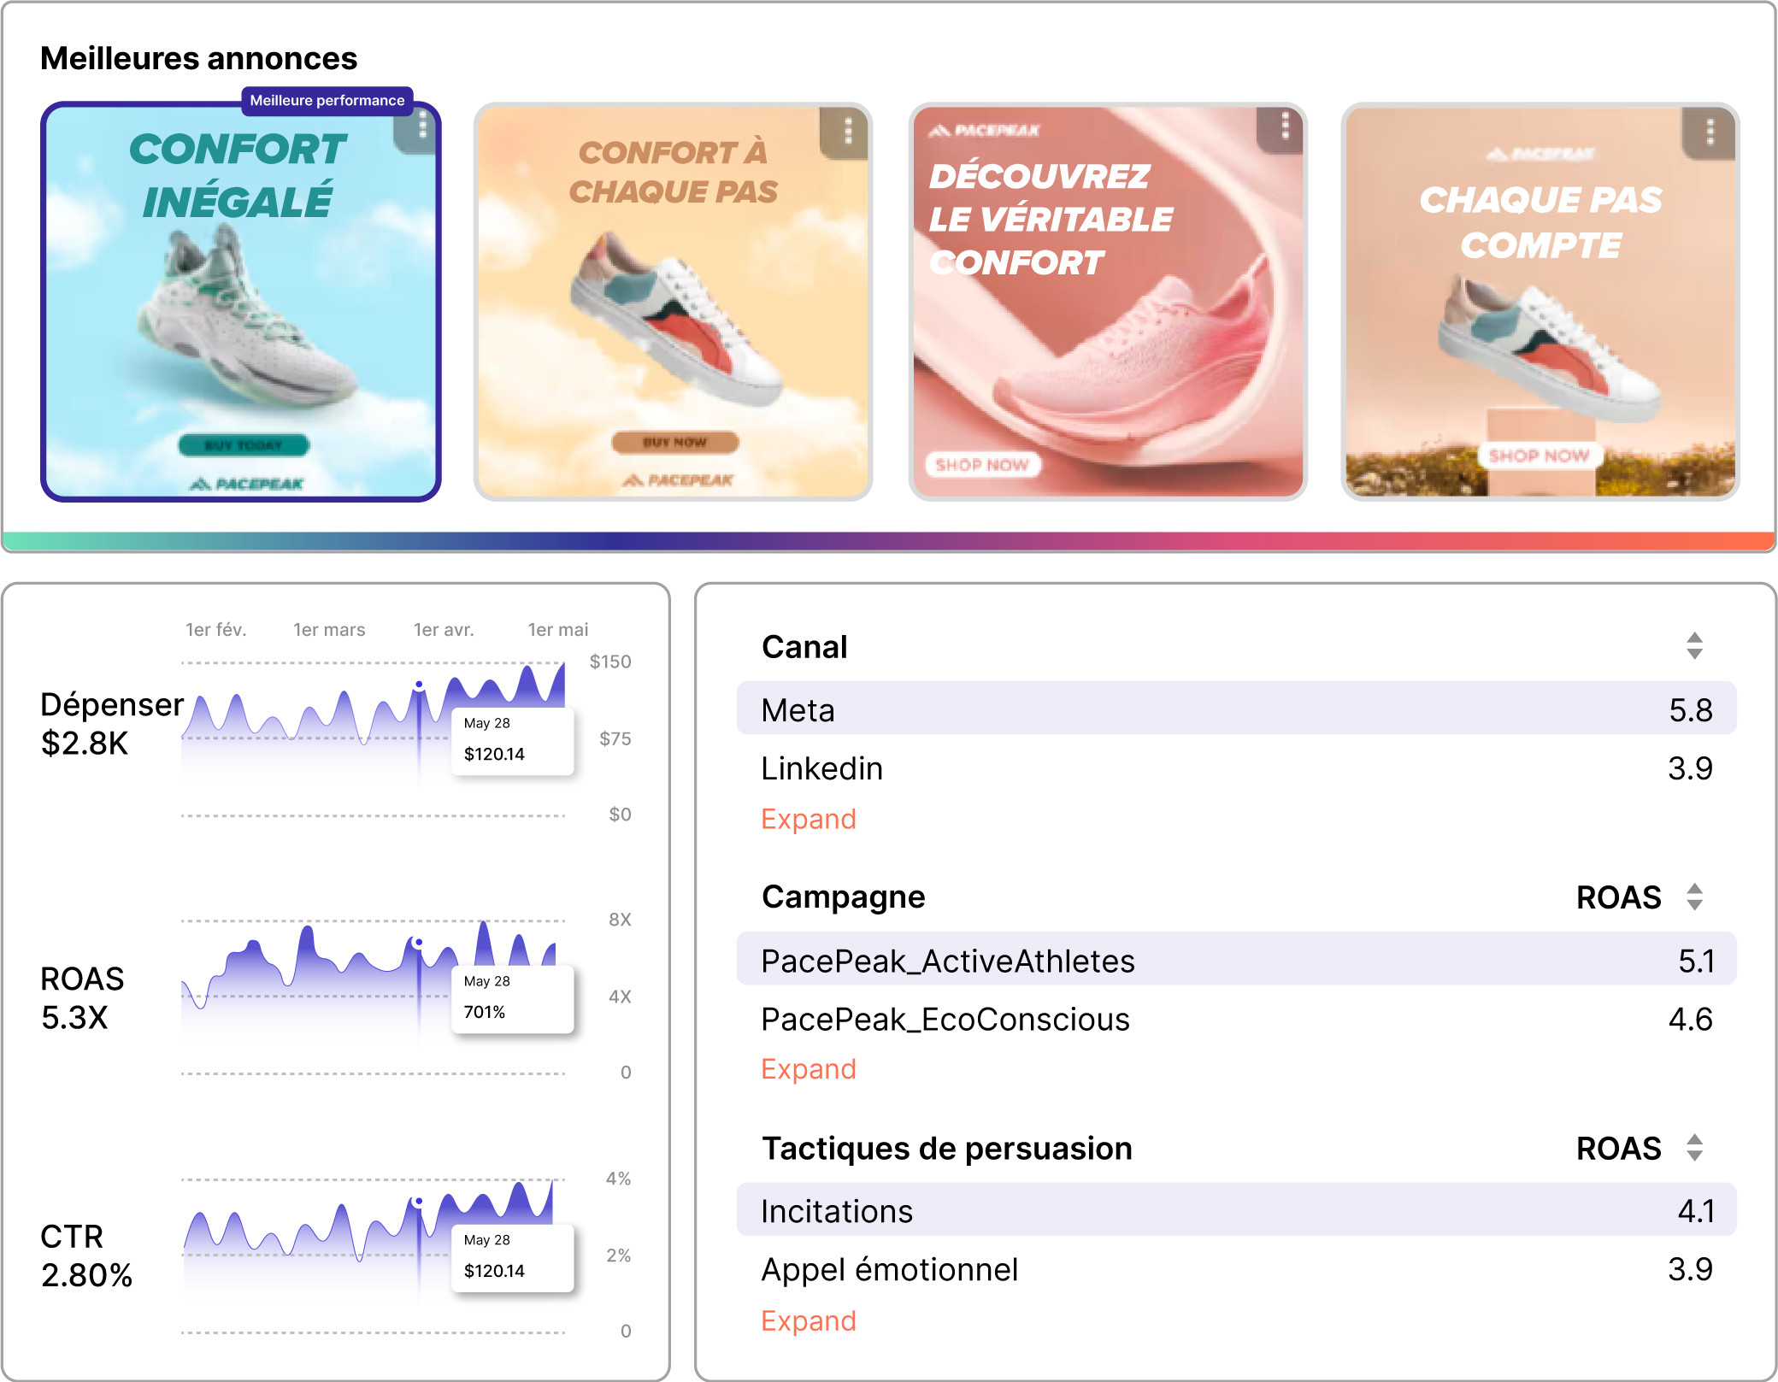Click the Dépenser chart May 28 marker
Image resolution: width=1778 pixels, height=1382 pixels.
pyautogui.click(x=419, y=685)
